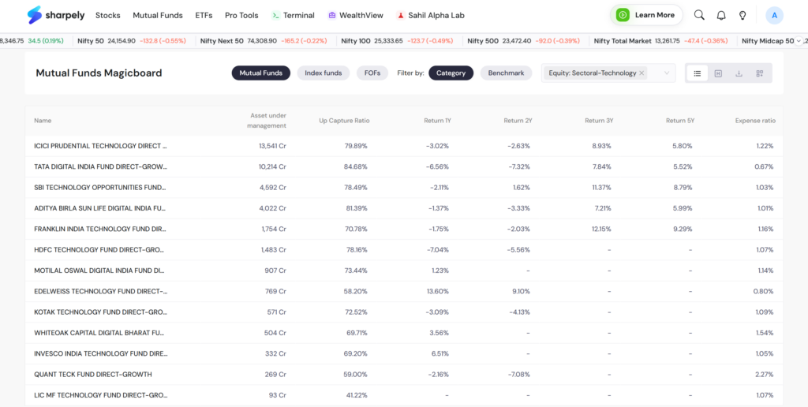The image size is (808, 407).
Task: Click the lightbulb ideas icon
Action: click(x=743, y=16)
